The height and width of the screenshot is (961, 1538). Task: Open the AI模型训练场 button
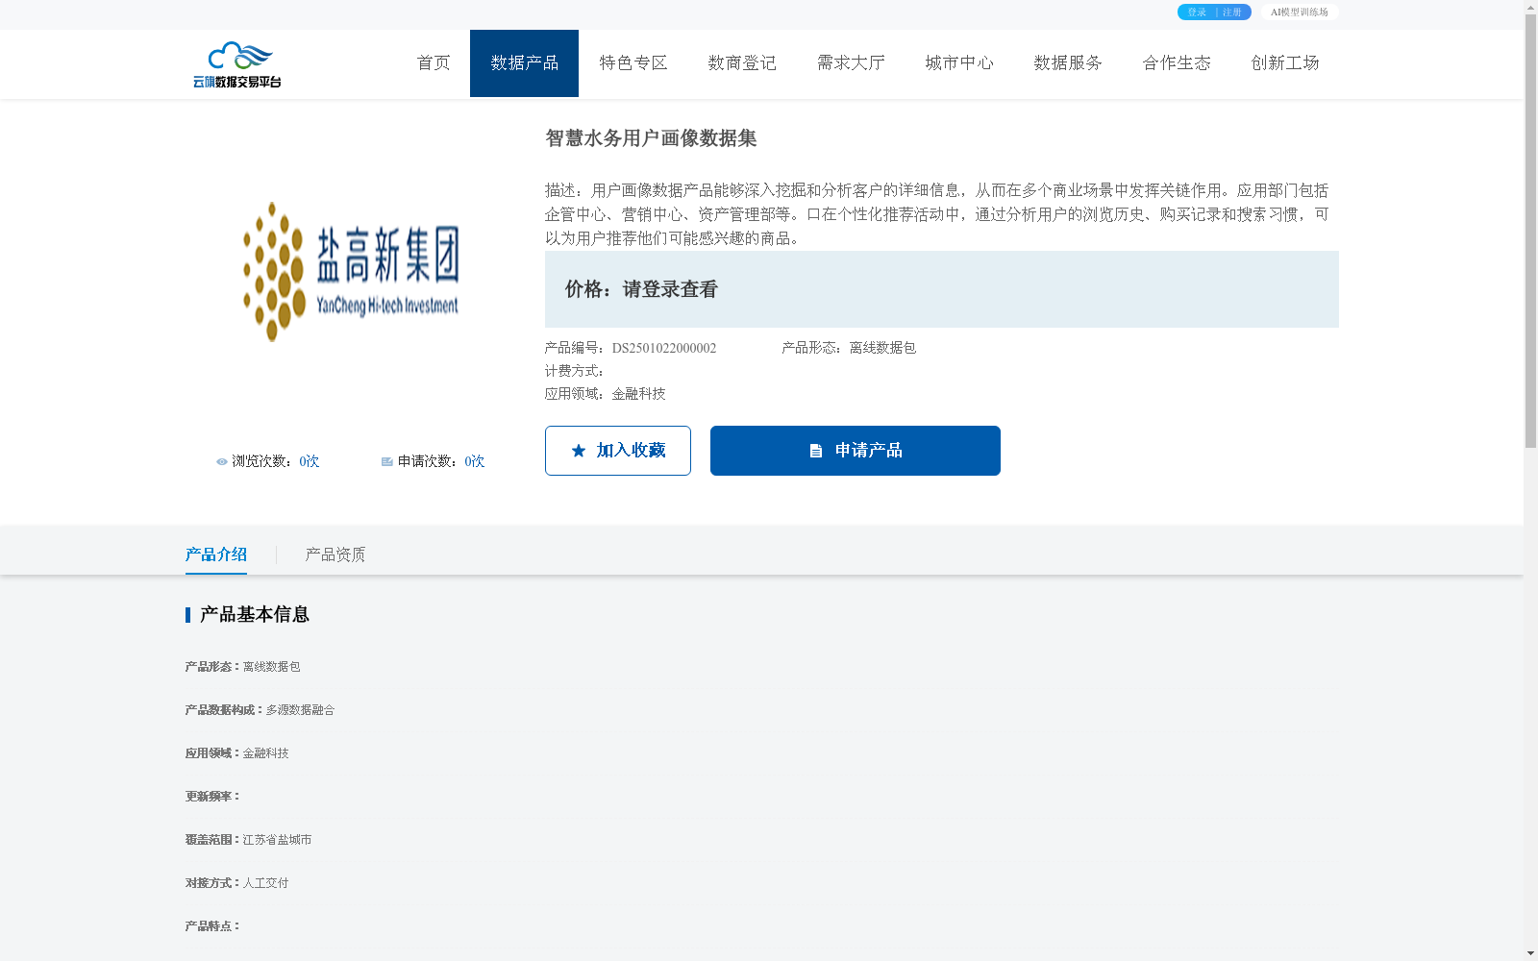tap(1300, 12)
